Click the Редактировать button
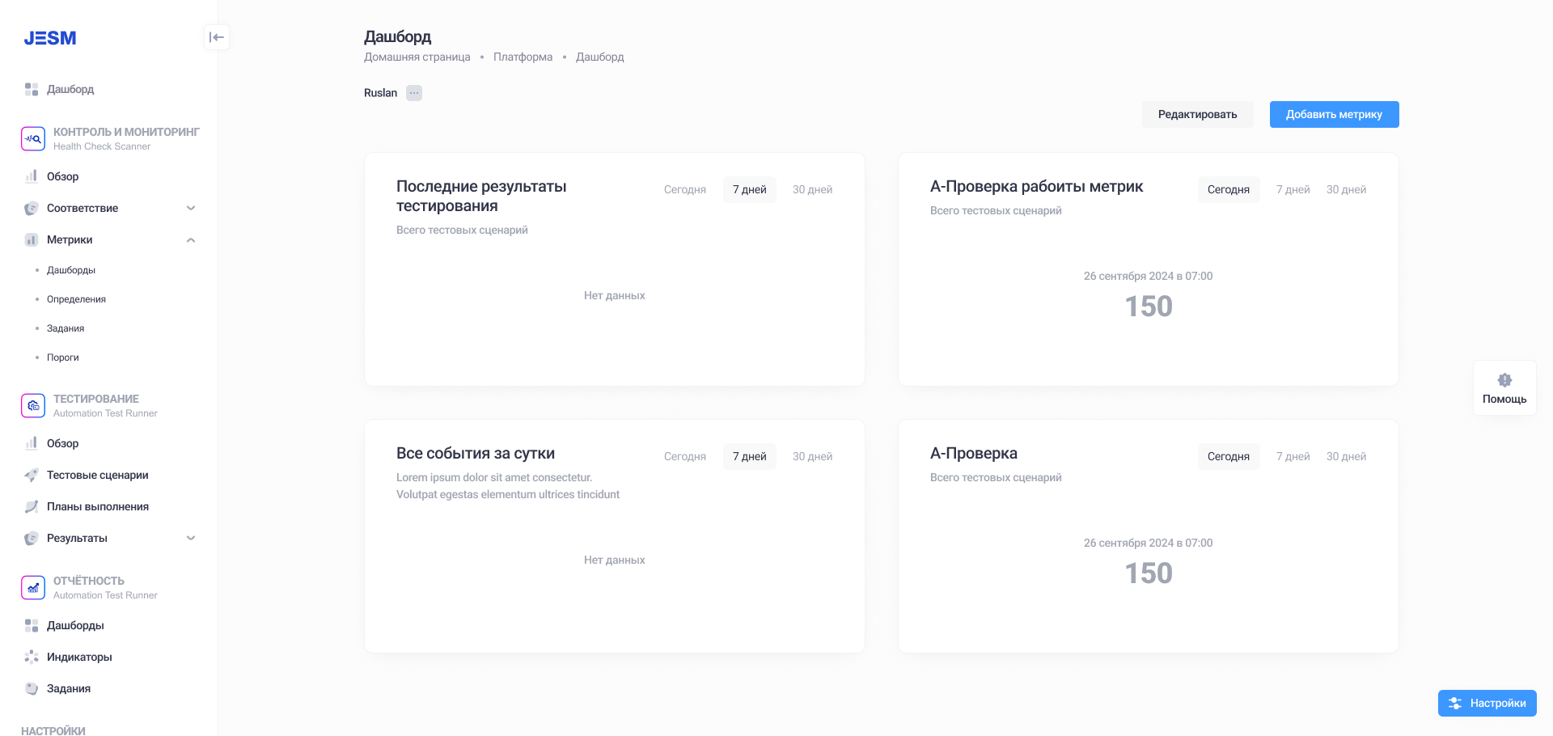The width and height of the screenshot is (1553, 736). pos(1197,114)
